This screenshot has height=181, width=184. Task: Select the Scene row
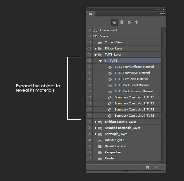(x=127, y=36)
